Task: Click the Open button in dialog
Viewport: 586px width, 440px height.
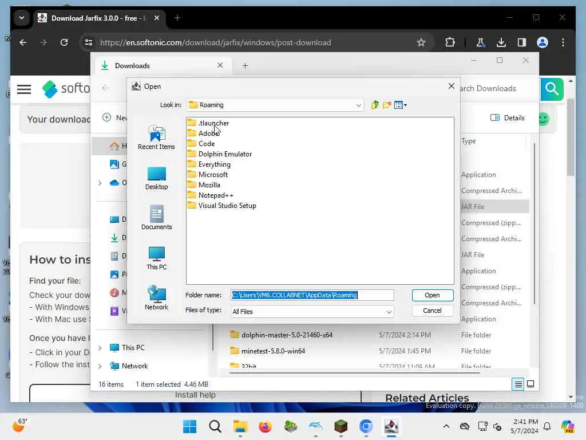Action: click(433, 295)
